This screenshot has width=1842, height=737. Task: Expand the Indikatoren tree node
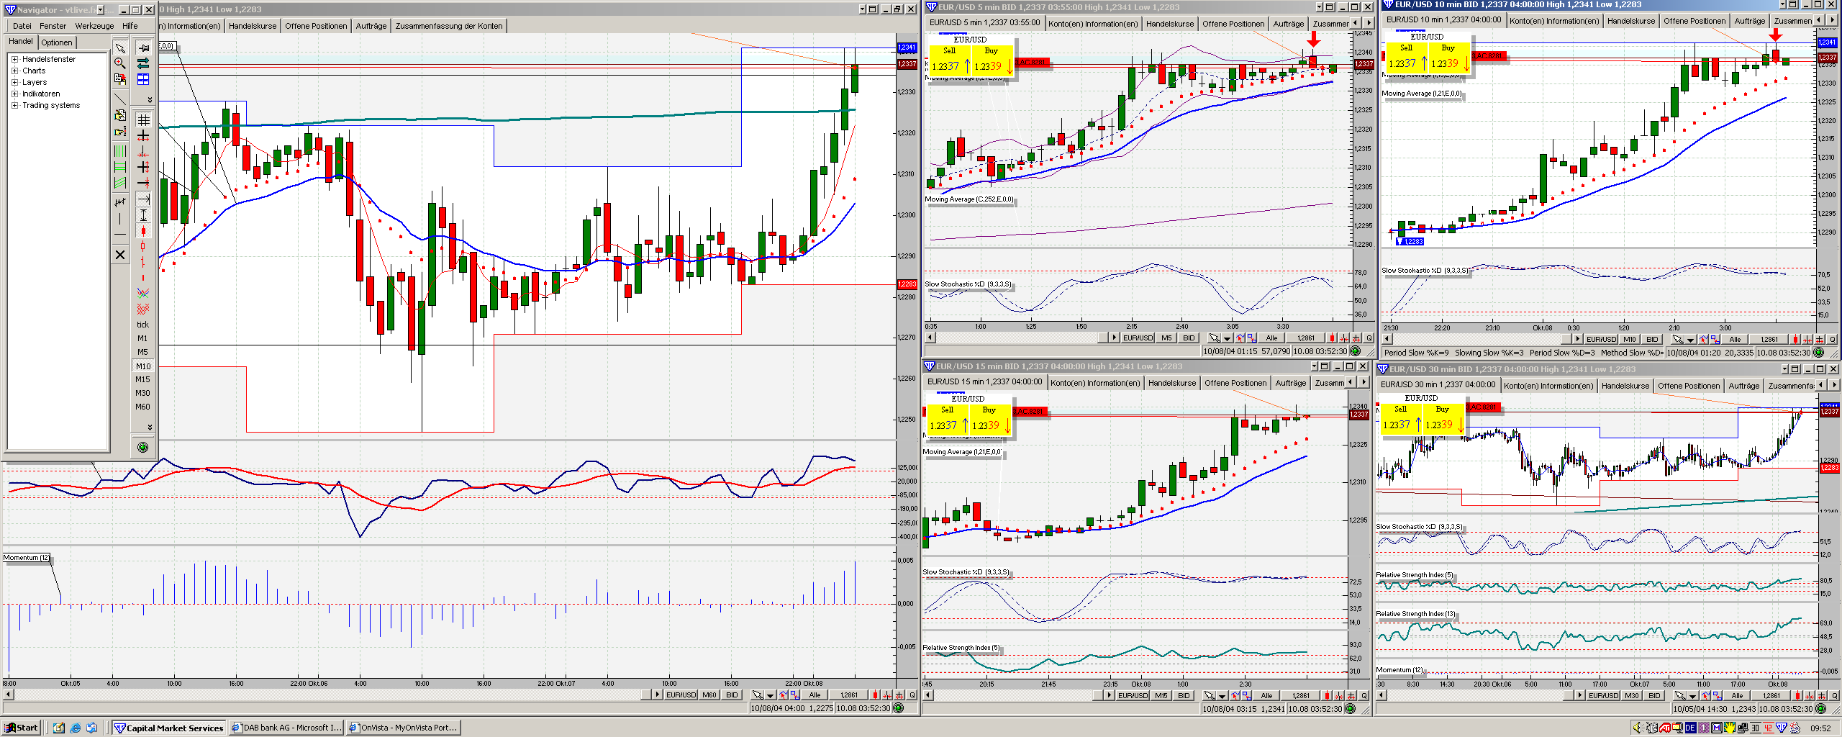(14, 94)
